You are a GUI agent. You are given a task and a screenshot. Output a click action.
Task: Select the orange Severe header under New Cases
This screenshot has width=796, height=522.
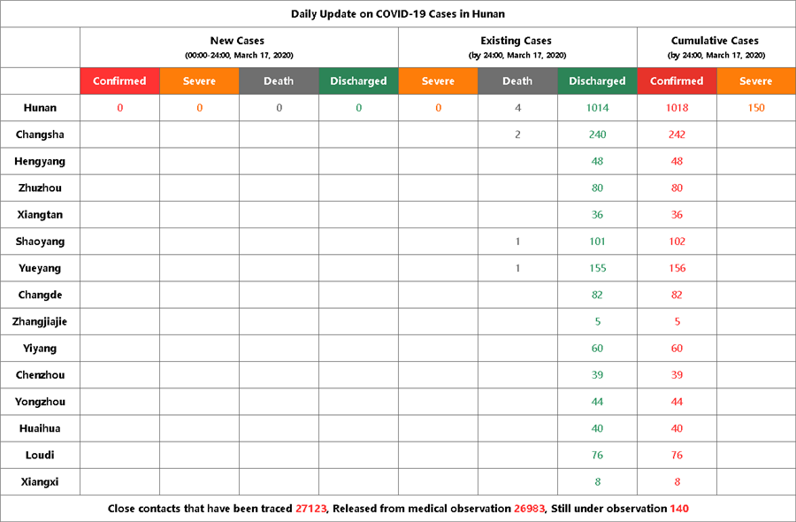point(199,81)
